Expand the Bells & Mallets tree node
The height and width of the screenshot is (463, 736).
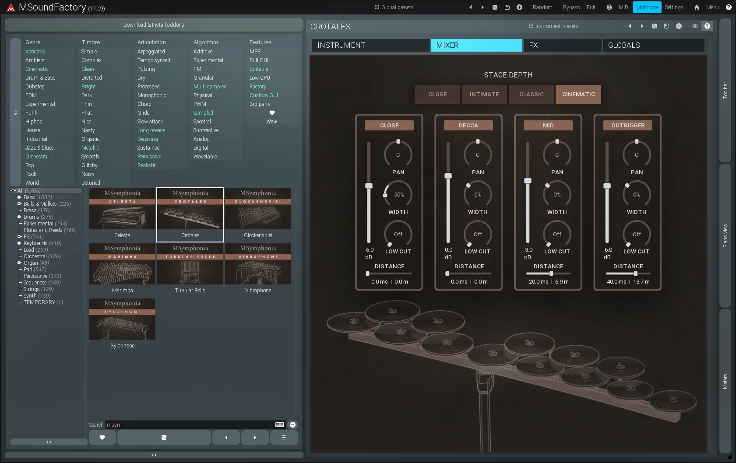tap(19, 204)
